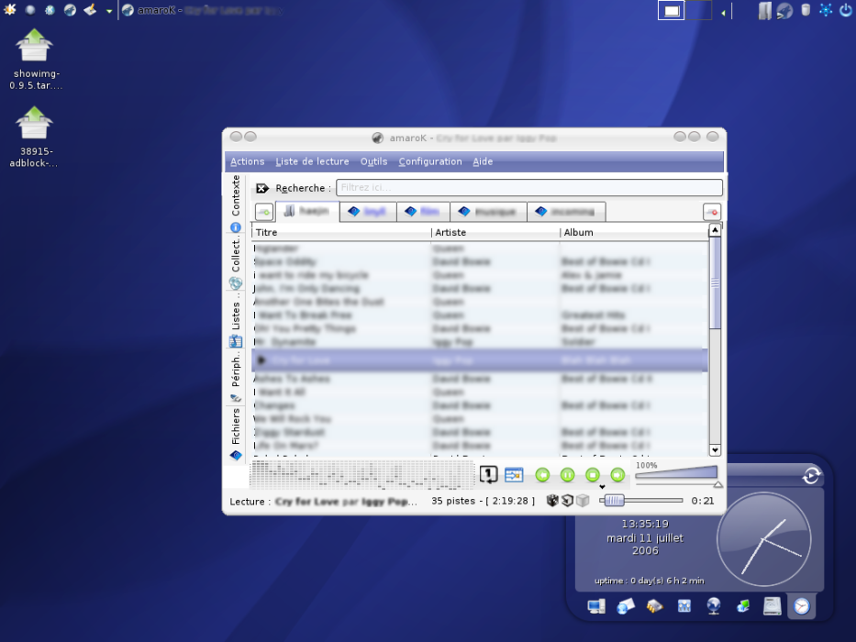856x642 pixels.
Task: Clear the Recherche filter with the X icon
Action: pos(262,188)
